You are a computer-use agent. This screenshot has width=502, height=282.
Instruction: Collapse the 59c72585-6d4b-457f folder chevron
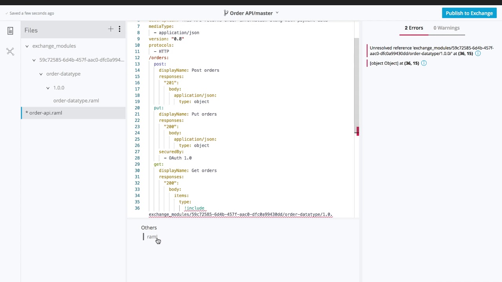34,60
